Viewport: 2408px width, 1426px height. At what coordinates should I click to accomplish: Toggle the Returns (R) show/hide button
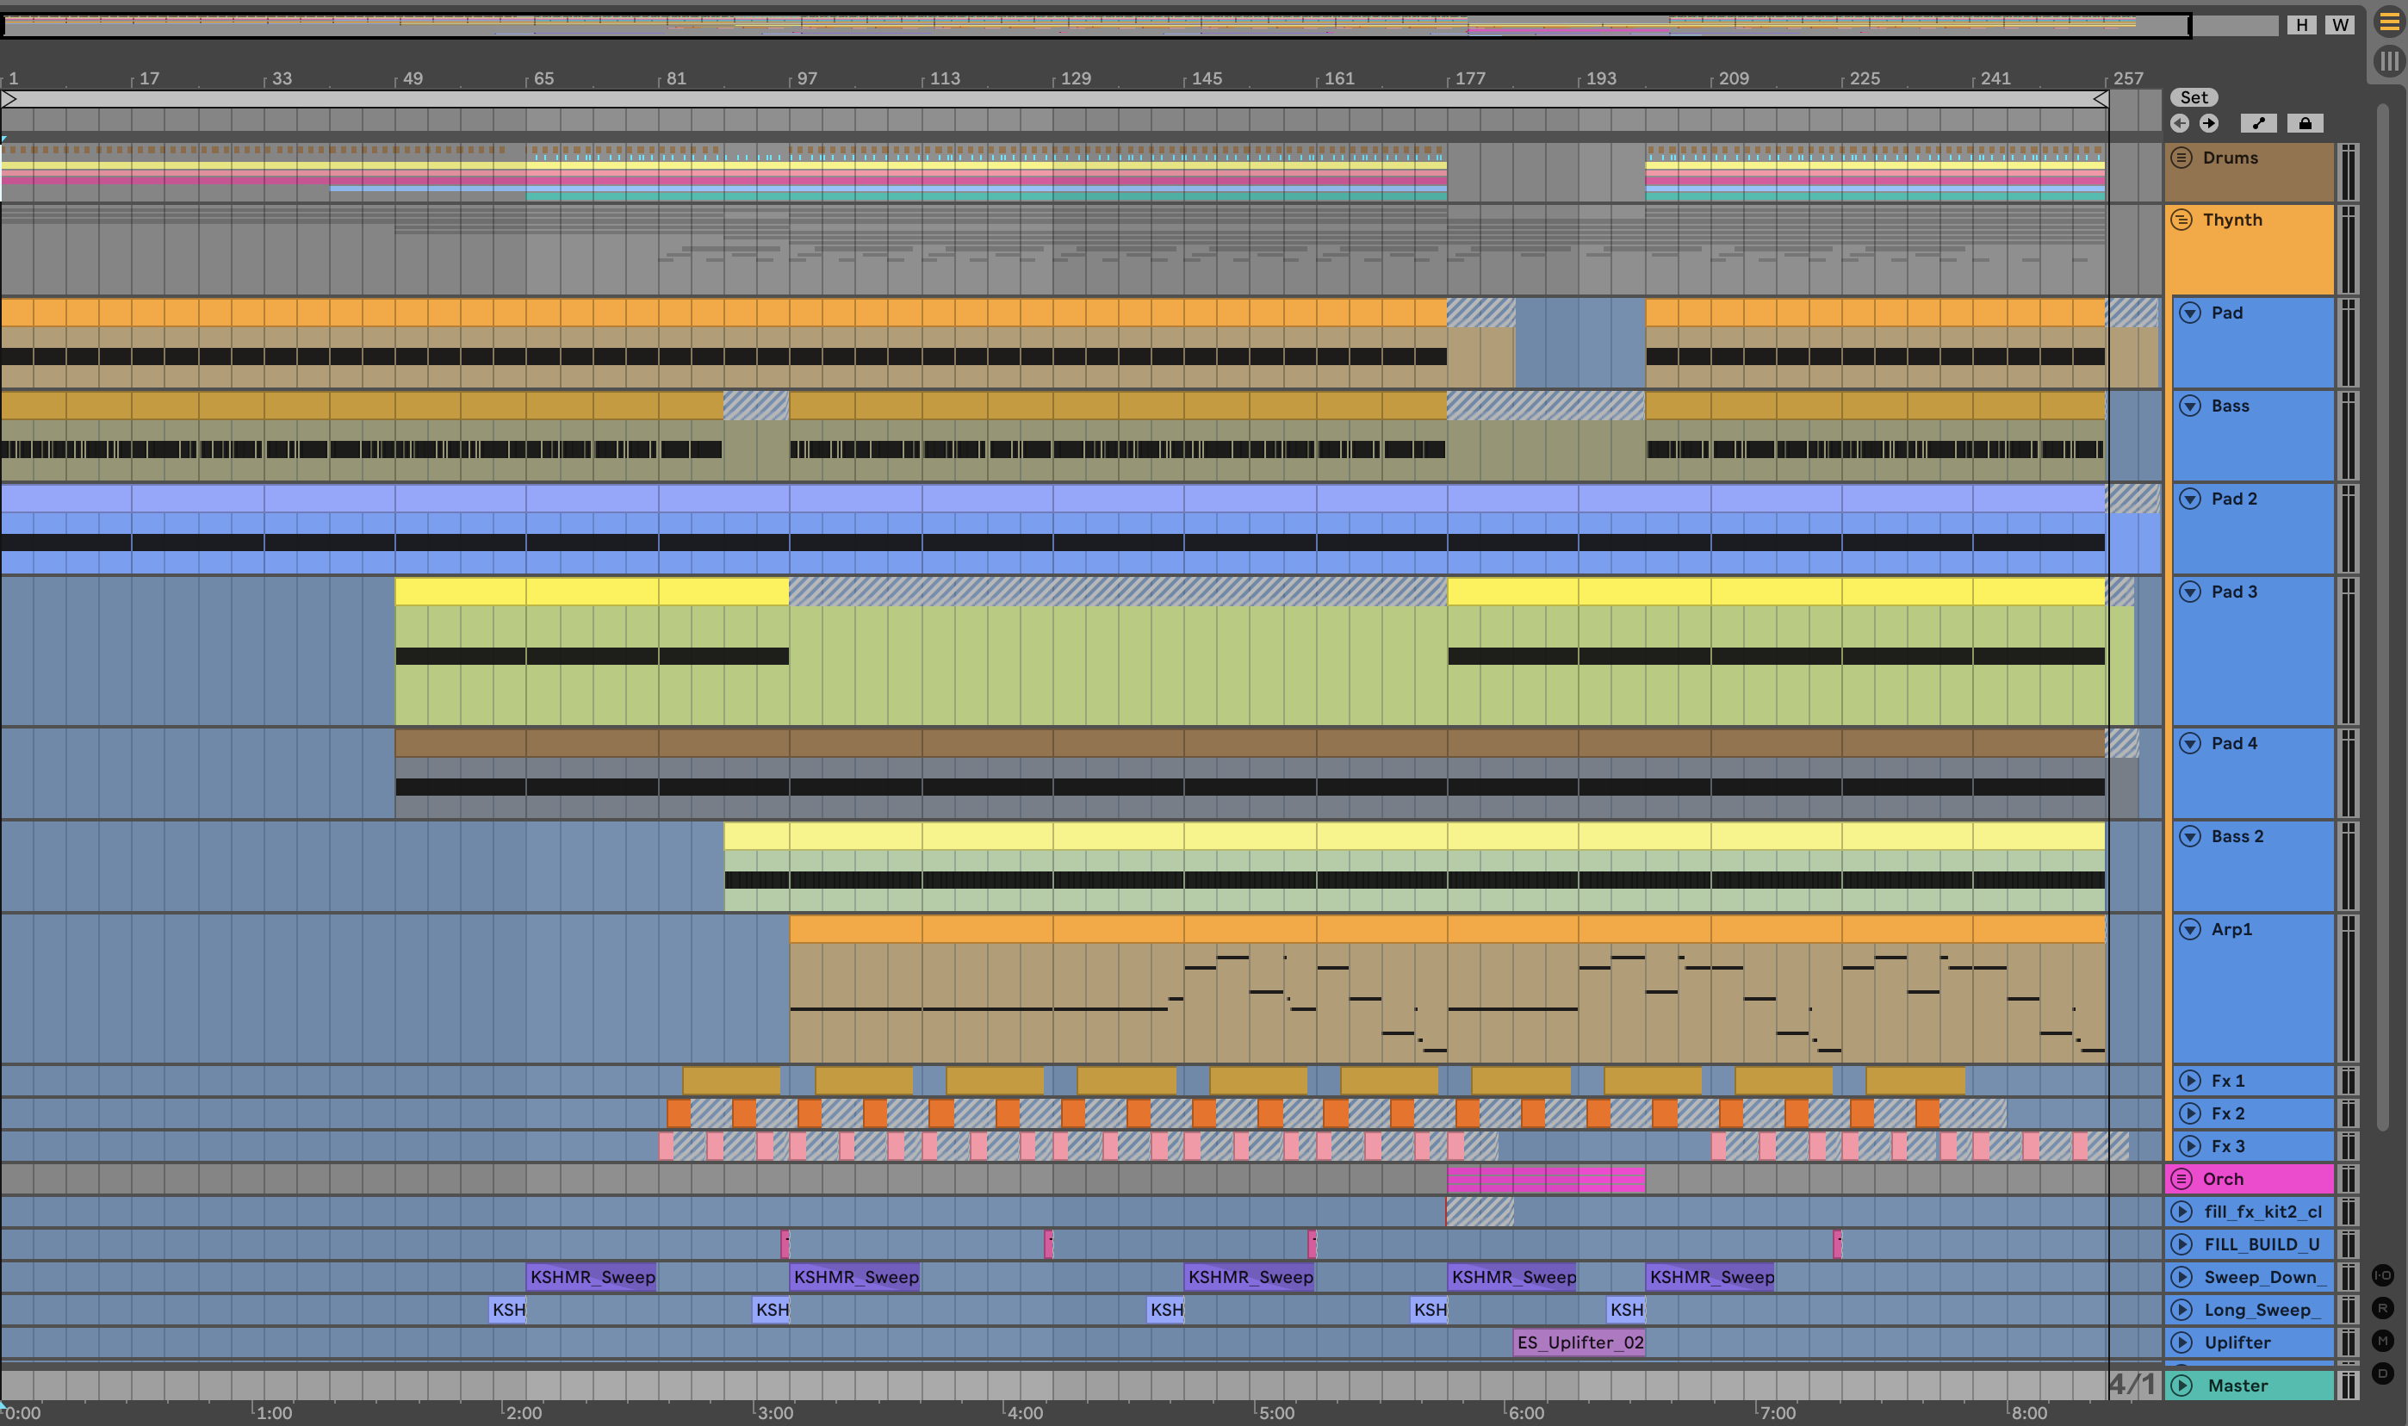coord(2382,1308)
